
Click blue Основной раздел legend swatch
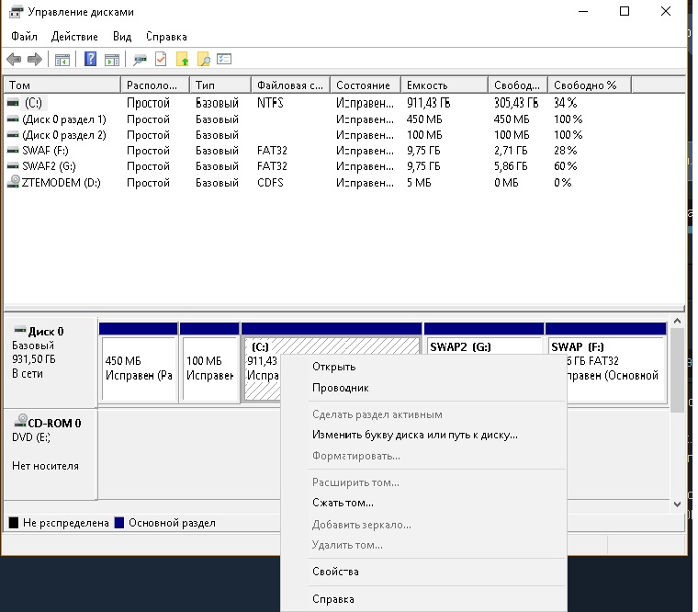pyautogui.click(x=118, y=523)
